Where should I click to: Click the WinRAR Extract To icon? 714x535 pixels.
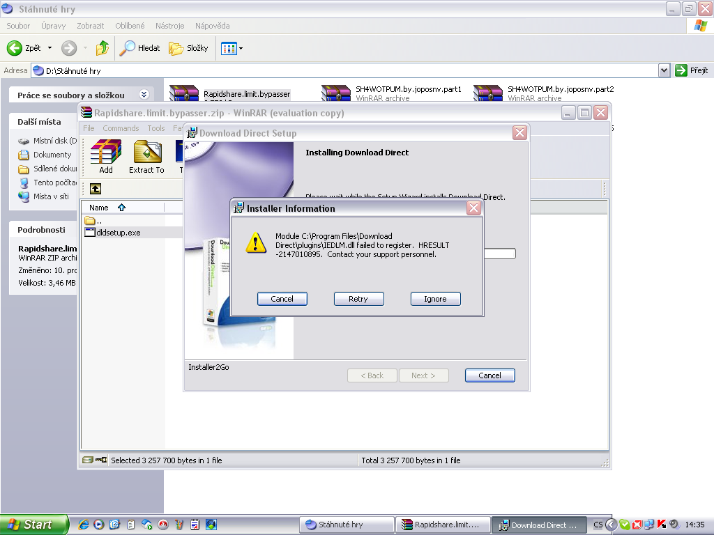(146, 157)
